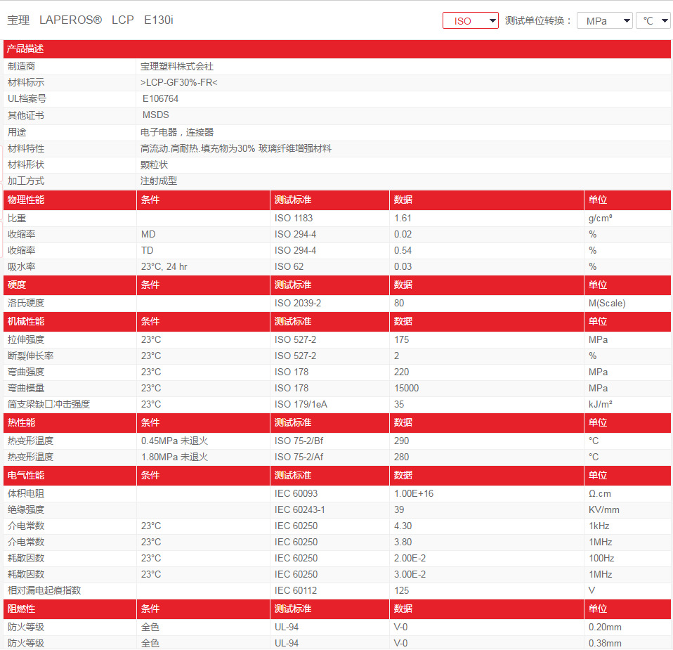
Task: Select the material marking >LCP-GF30%-FR< cell
Action: (177, 82)
